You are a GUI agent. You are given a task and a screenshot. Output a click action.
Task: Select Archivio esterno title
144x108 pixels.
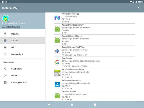tap(69, 91)
